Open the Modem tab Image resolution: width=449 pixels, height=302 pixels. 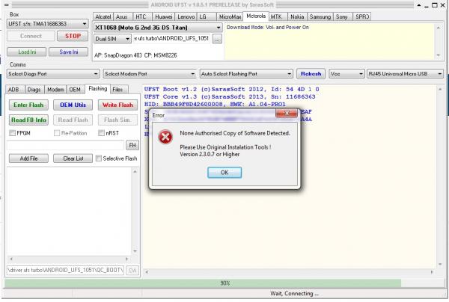pyautogui.click(x=55, y=90)
